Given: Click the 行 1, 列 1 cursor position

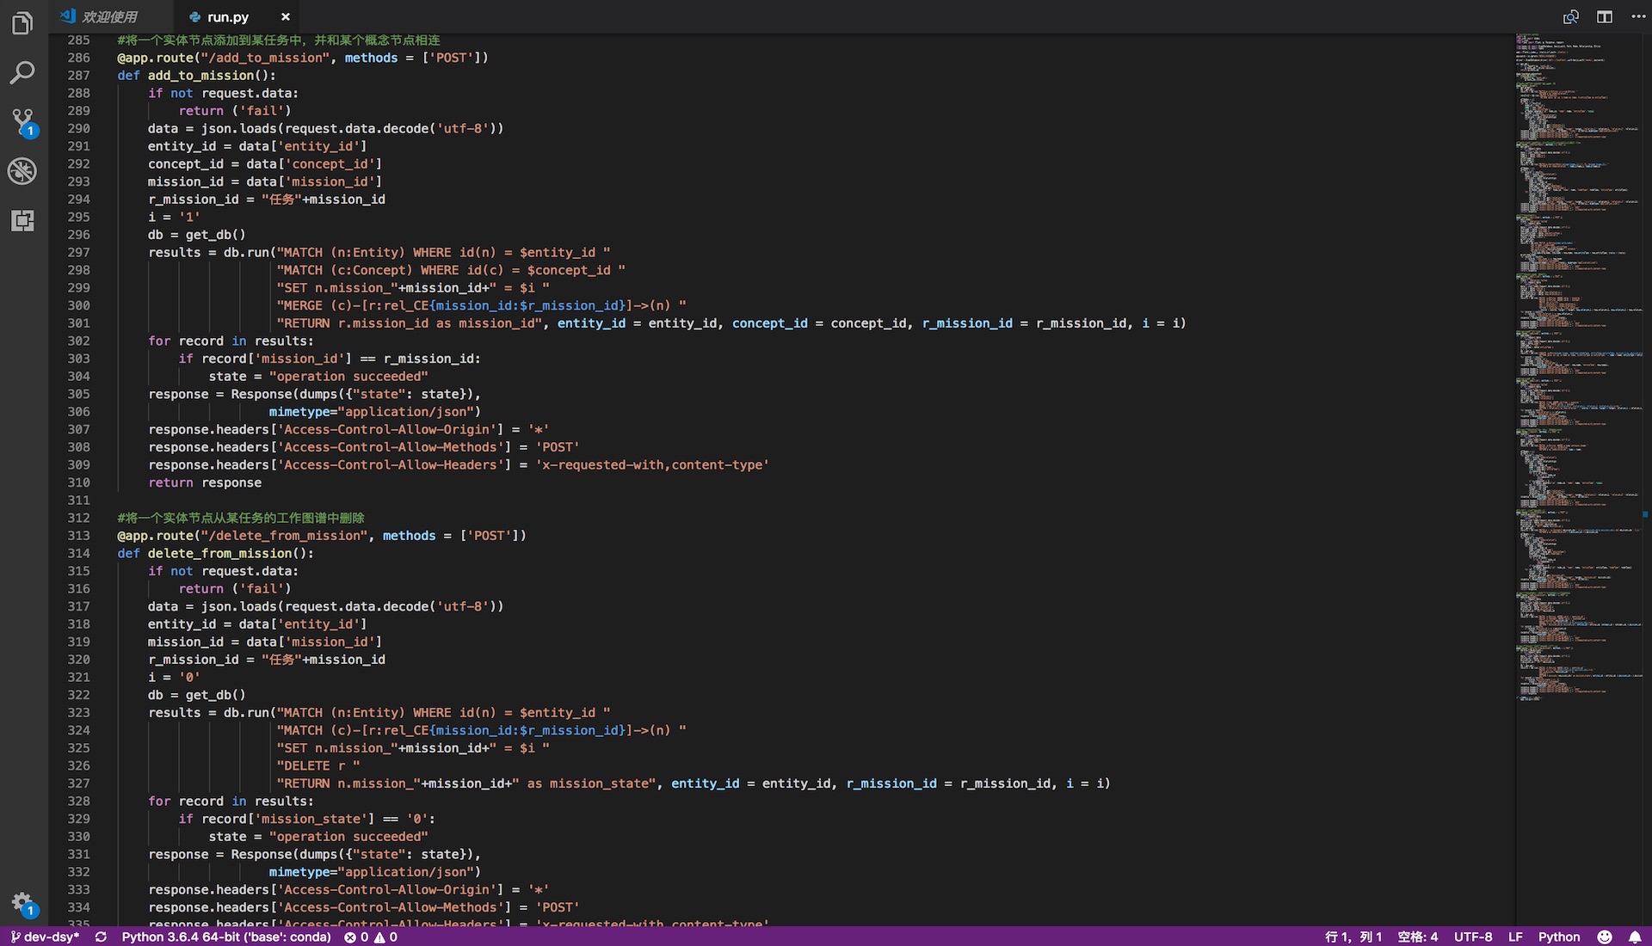Looking at the screenshot, I should [x=1353, y=937].
